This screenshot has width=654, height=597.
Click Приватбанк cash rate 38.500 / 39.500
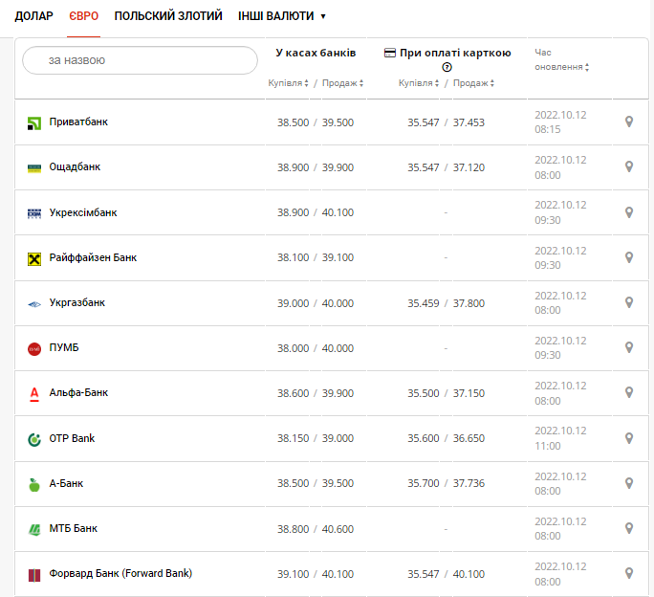click(316, 122)
